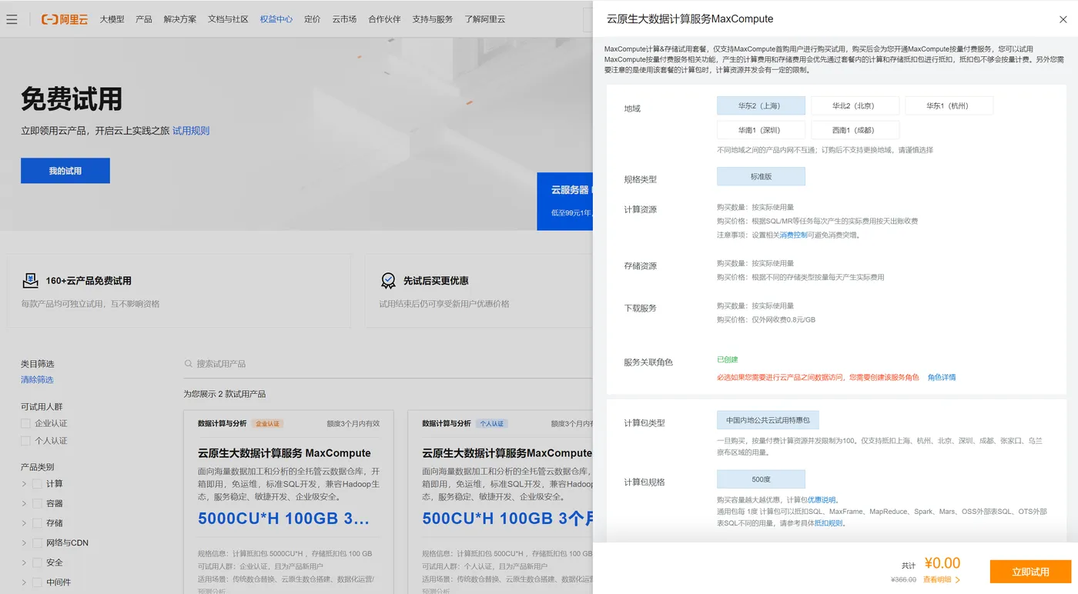Click the 为您展示 2 款试用产品 text
This screenshot has height=594, width=1078.
click(224, 394)
